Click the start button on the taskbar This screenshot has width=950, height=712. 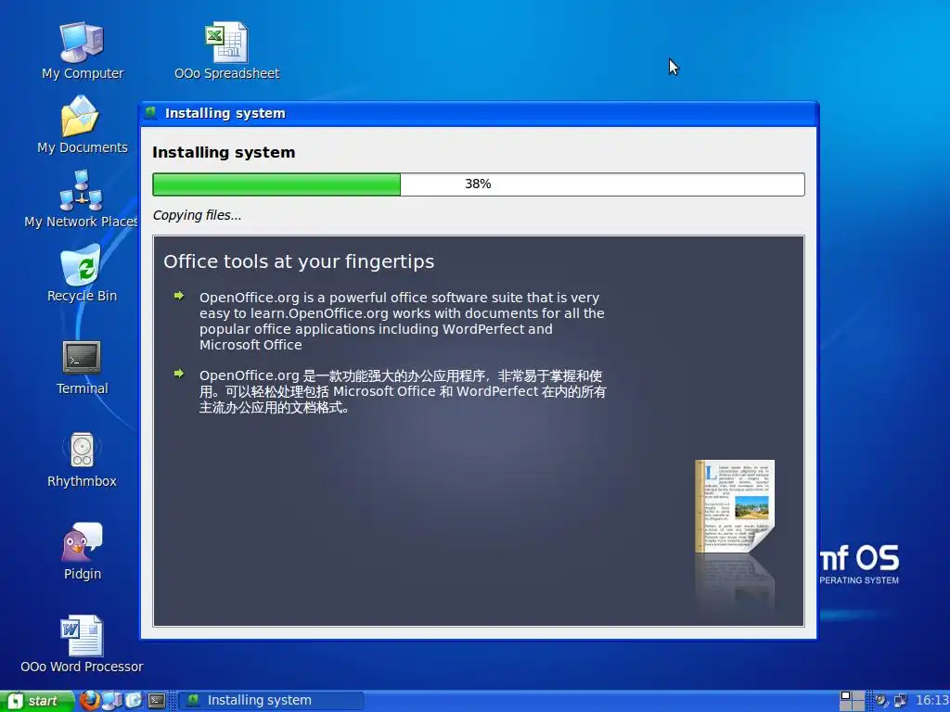36,701
